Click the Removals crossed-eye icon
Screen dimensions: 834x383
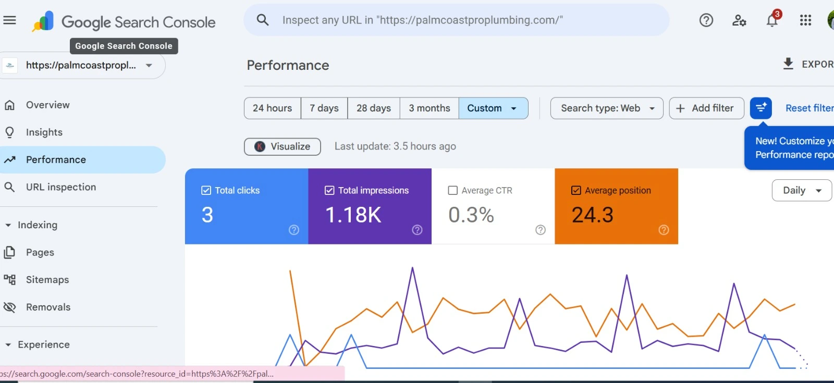coord(9,307)
